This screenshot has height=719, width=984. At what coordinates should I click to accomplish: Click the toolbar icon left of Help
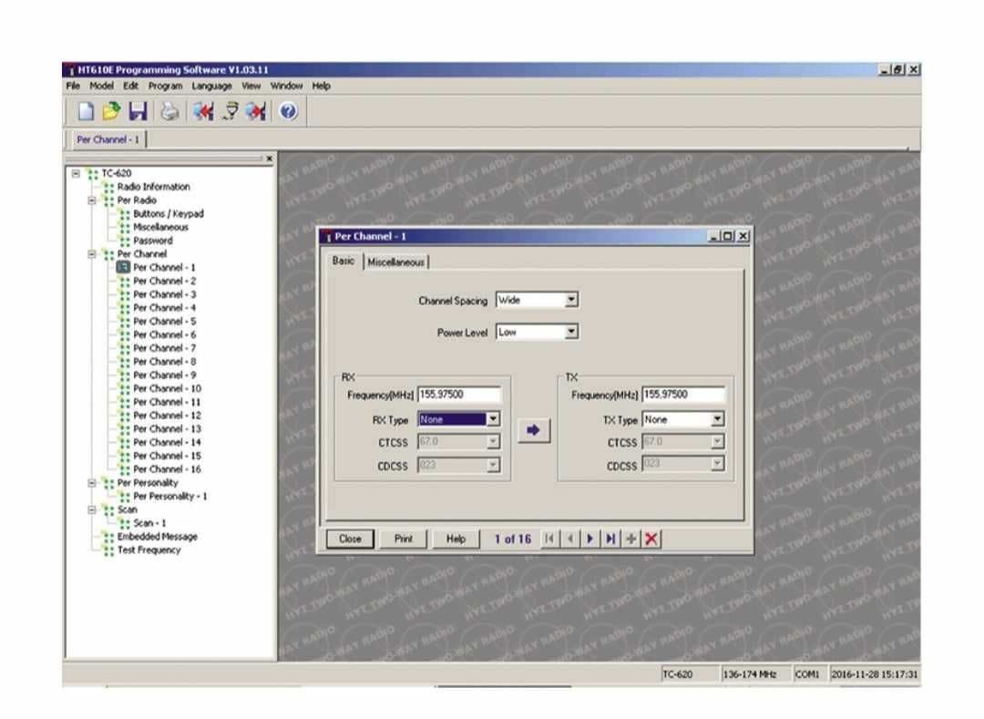[256, 112]
